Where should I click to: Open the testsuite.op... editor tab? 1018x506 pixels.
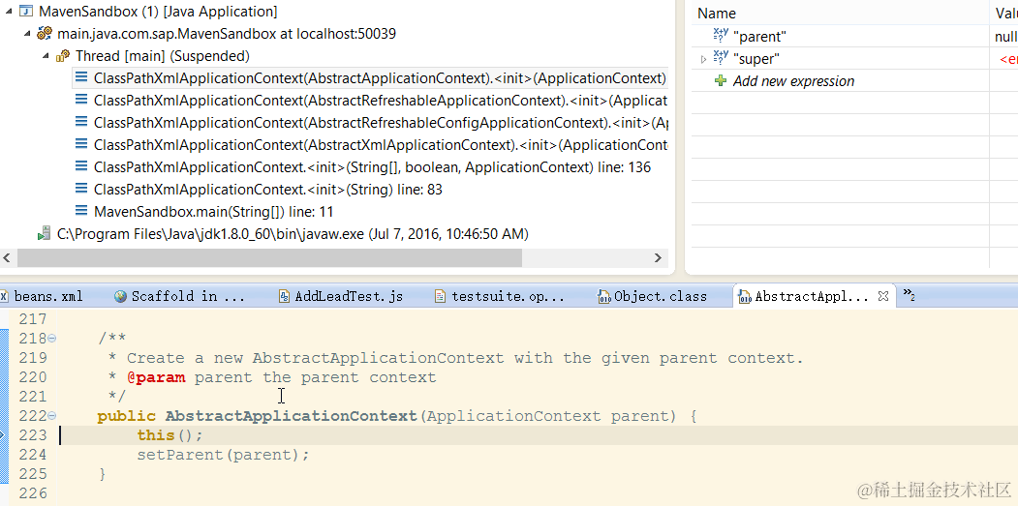(x=508, y=296)
